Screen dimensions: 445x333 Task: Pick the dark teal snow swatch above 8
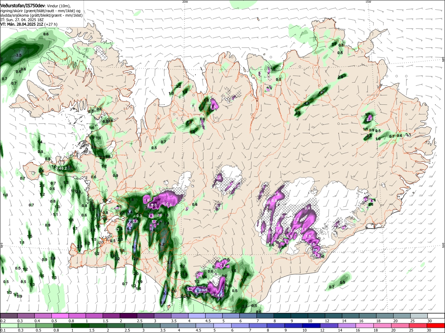(282, 316)
